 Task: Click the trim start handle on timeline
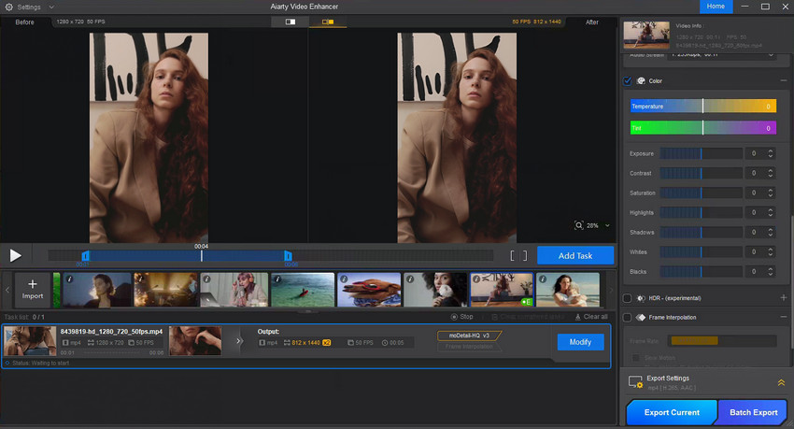click(x=85, y=256)
